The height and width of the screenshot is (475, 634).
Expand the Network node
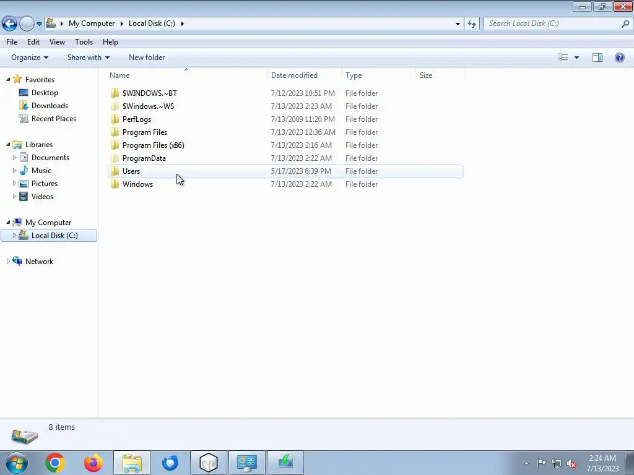pyautogui.click(x=8, y=262)
